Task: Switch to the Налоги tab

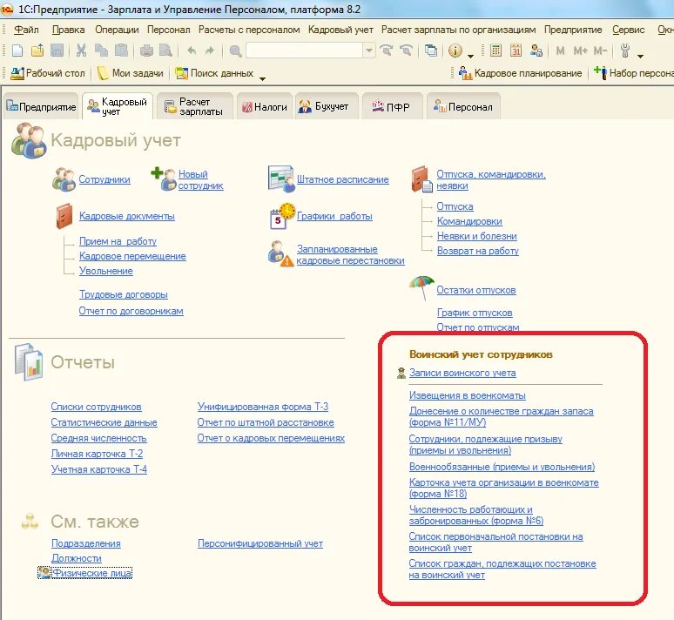Action: tap(265, 106)
